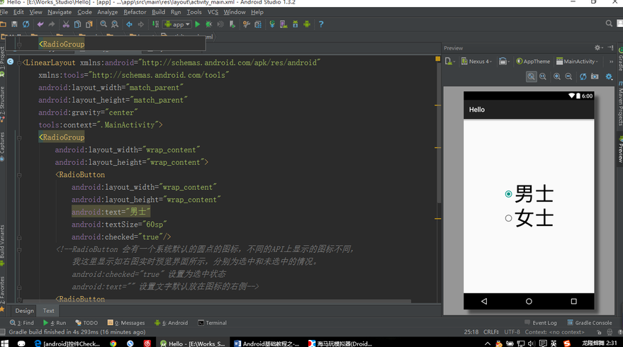Image resolution: width=623 pixels, height=347 pixels.
Task: Open the 6: Android tool window
Action: pos(172,323)
